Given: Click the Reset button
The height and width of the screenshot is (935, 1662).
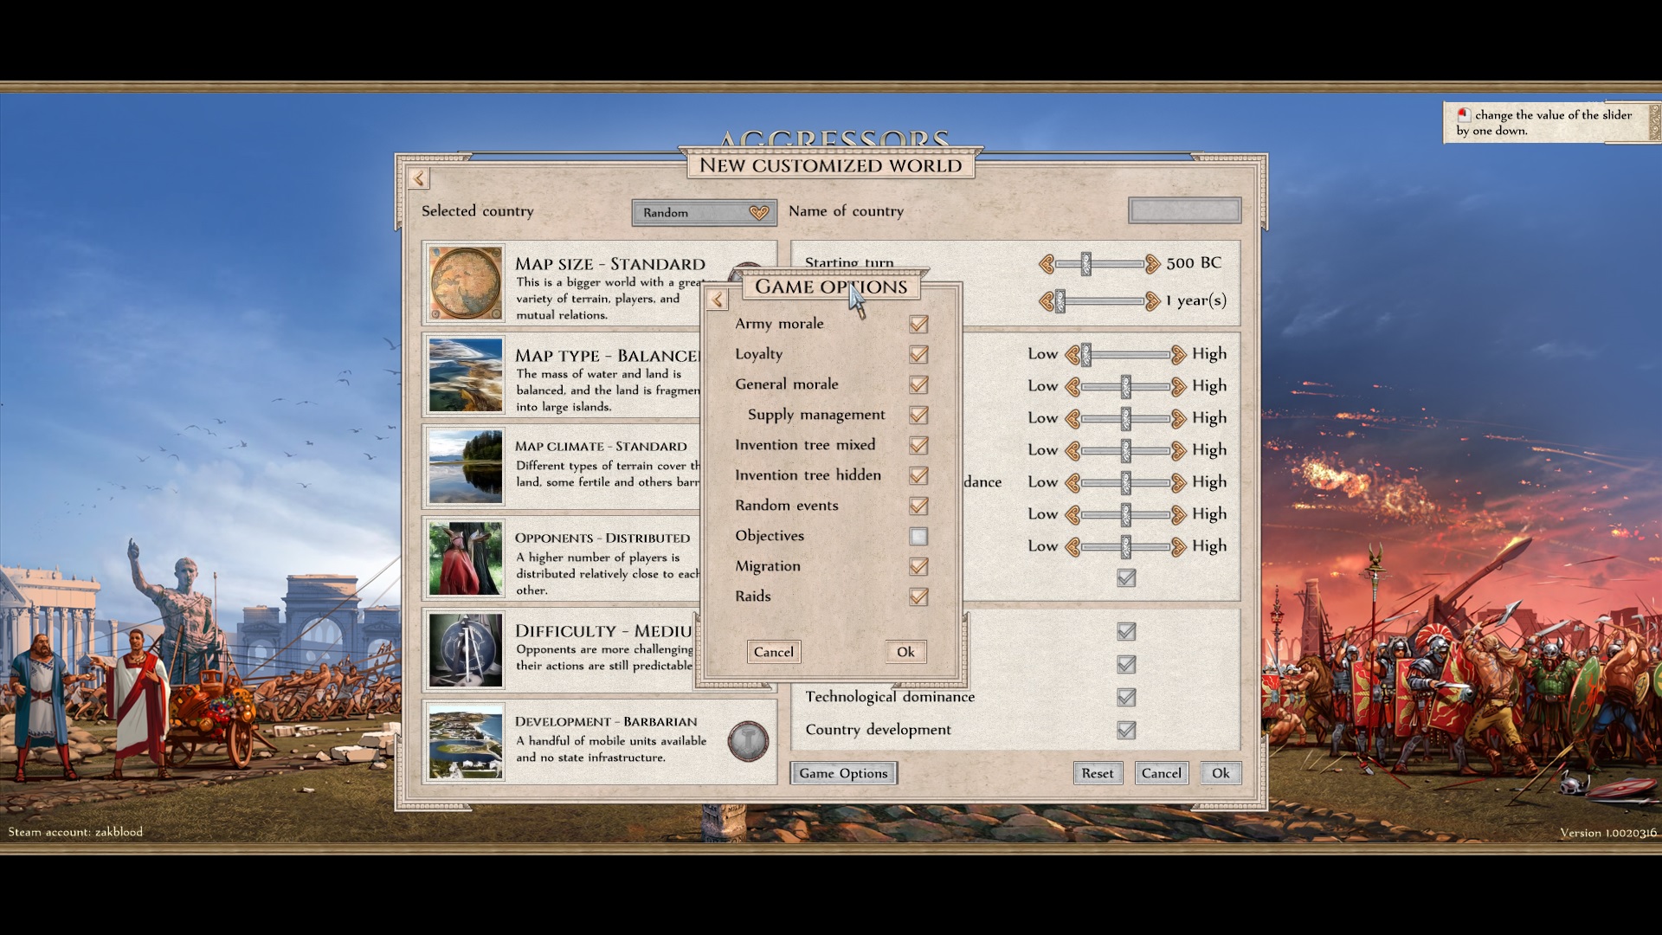Looking at the screenshot, I should [x=1097, y=774].
